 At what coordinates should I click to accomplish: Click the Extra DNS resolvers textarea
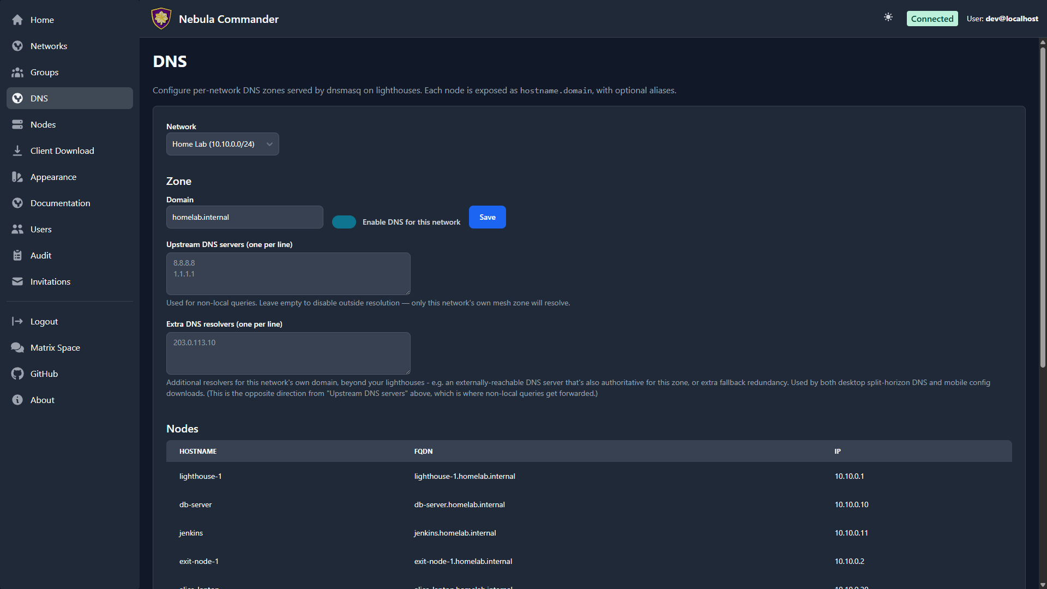point(288,353)
